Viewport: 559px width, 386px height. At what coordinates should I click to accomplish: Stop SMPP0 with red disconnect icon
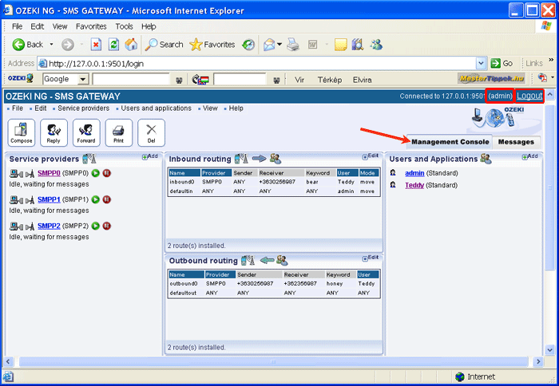[107, 173]
